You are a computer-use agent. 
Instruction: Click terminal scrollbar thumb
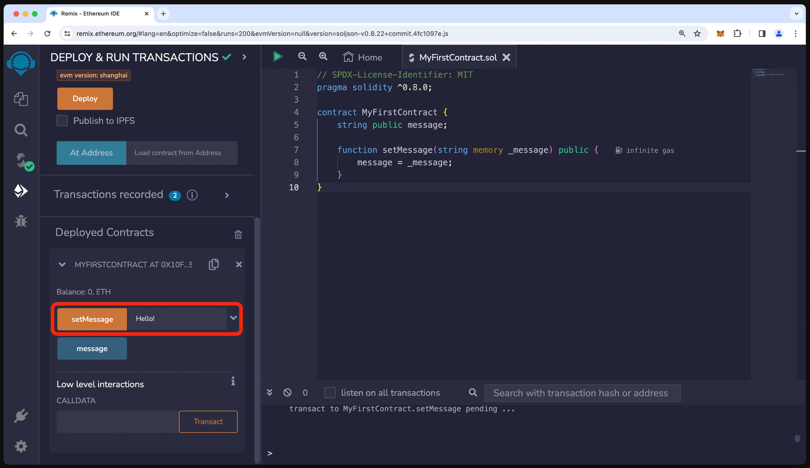tap(797, 438)
